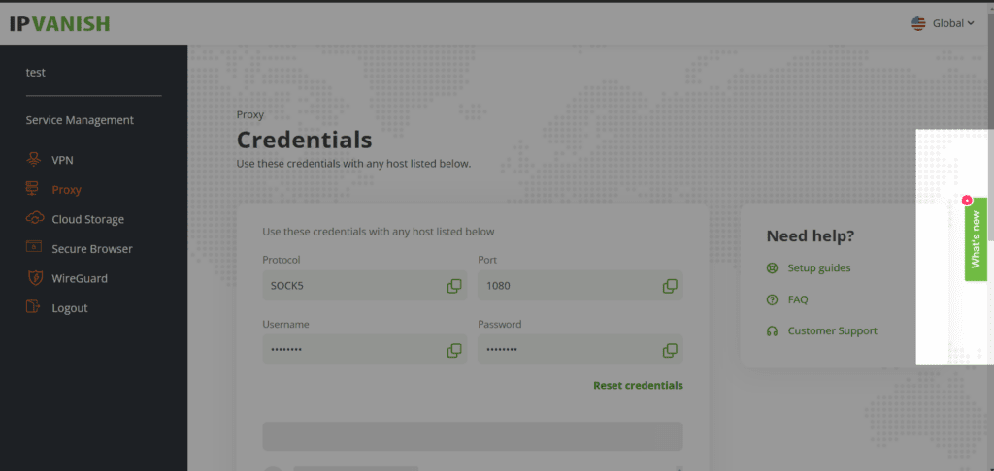Copy the masked password value
994x471 pixels.
pos(669,350)
